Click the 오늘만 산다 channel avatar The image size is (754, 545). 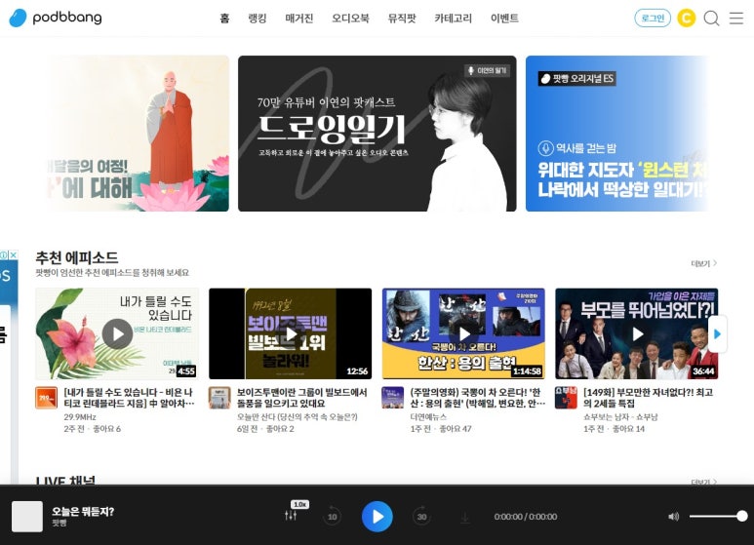coord(219,398)
